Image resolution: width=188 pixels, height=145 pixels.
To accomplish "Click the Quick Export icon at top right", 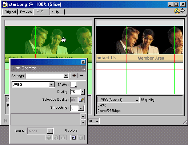I will click(x=179, y=11).
